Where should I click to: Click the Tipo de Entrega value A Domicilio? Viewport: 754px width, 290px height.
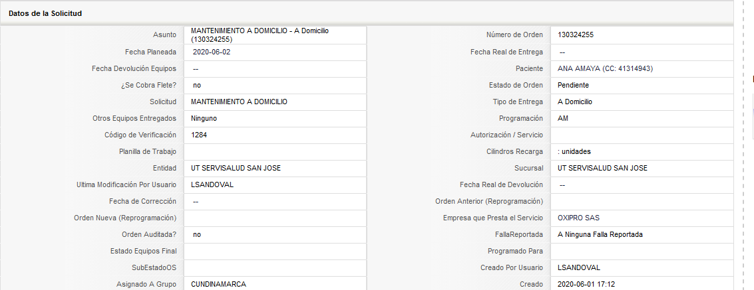[575, 102]
